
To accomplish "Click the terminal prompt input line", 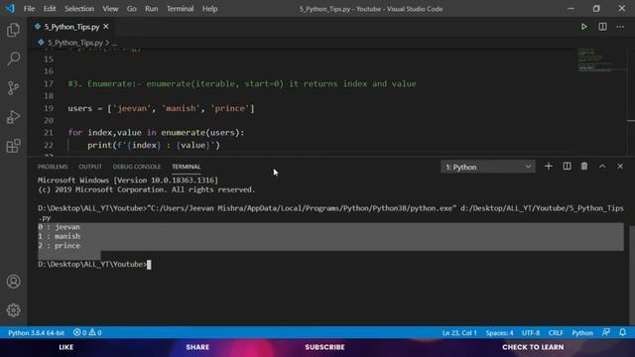I will (x=94, y=264).
